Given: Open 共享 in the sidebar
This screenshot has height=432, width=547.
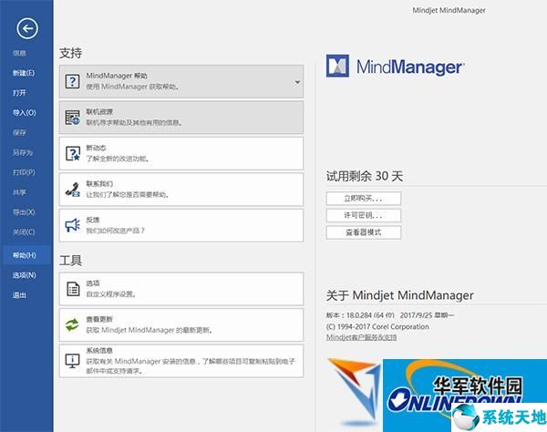Looking at the screenshot, I should (19, 192).
